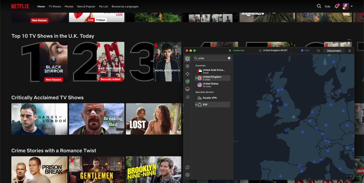Click the Live Fridays badge

point(97,20)
